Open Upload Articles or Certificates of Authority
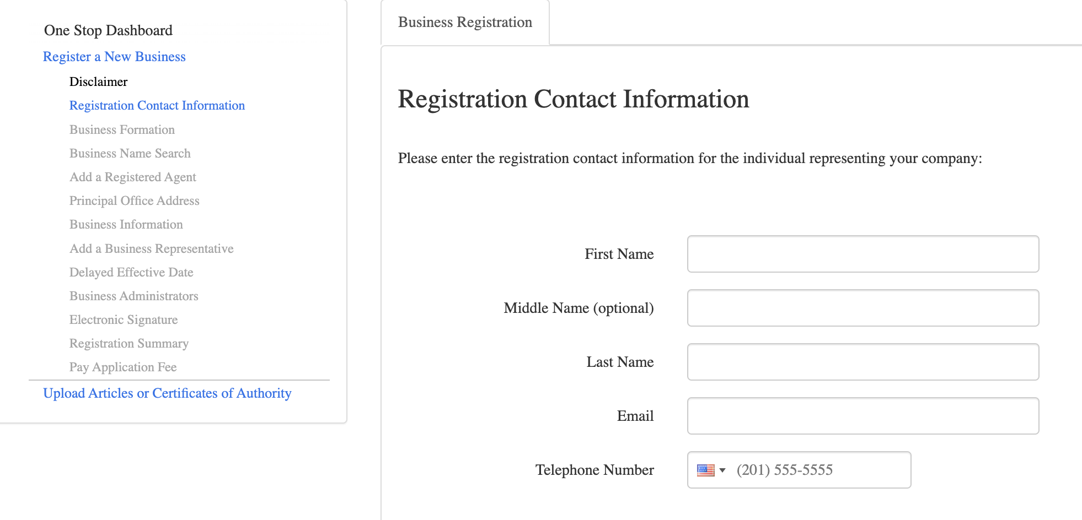Image resolution: width=1082 pixels, height=520 pixels. tap(167, 393)
